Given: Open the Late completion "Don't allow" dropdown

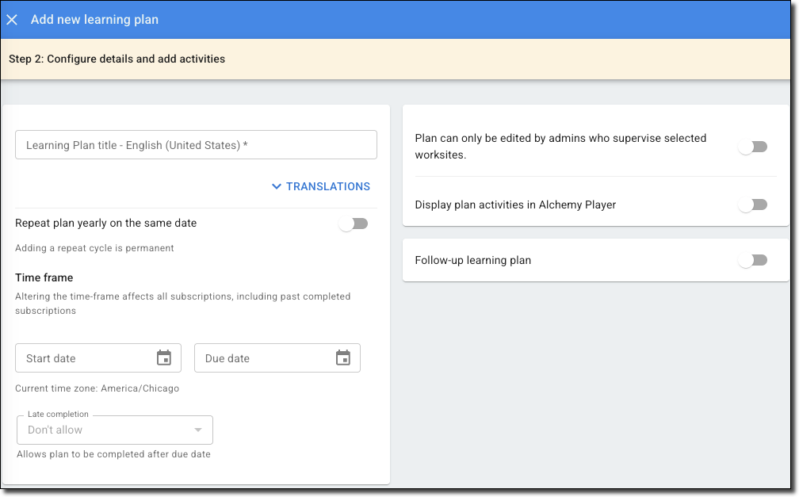Looking at the screenshot, I should [103, 430].
